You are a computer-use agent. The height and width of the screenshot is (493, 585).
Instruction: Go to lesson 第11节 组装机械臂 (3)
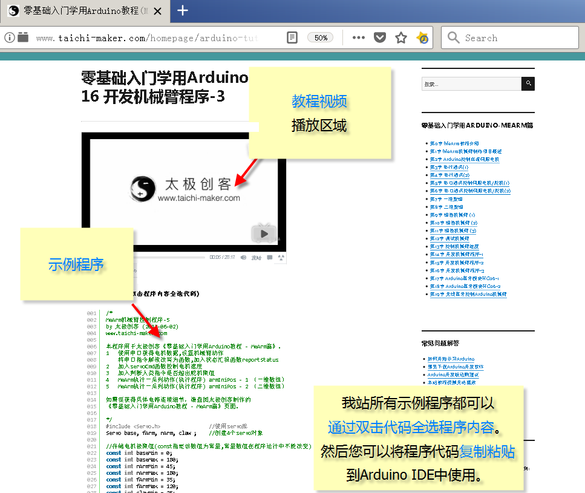(453, 231)
